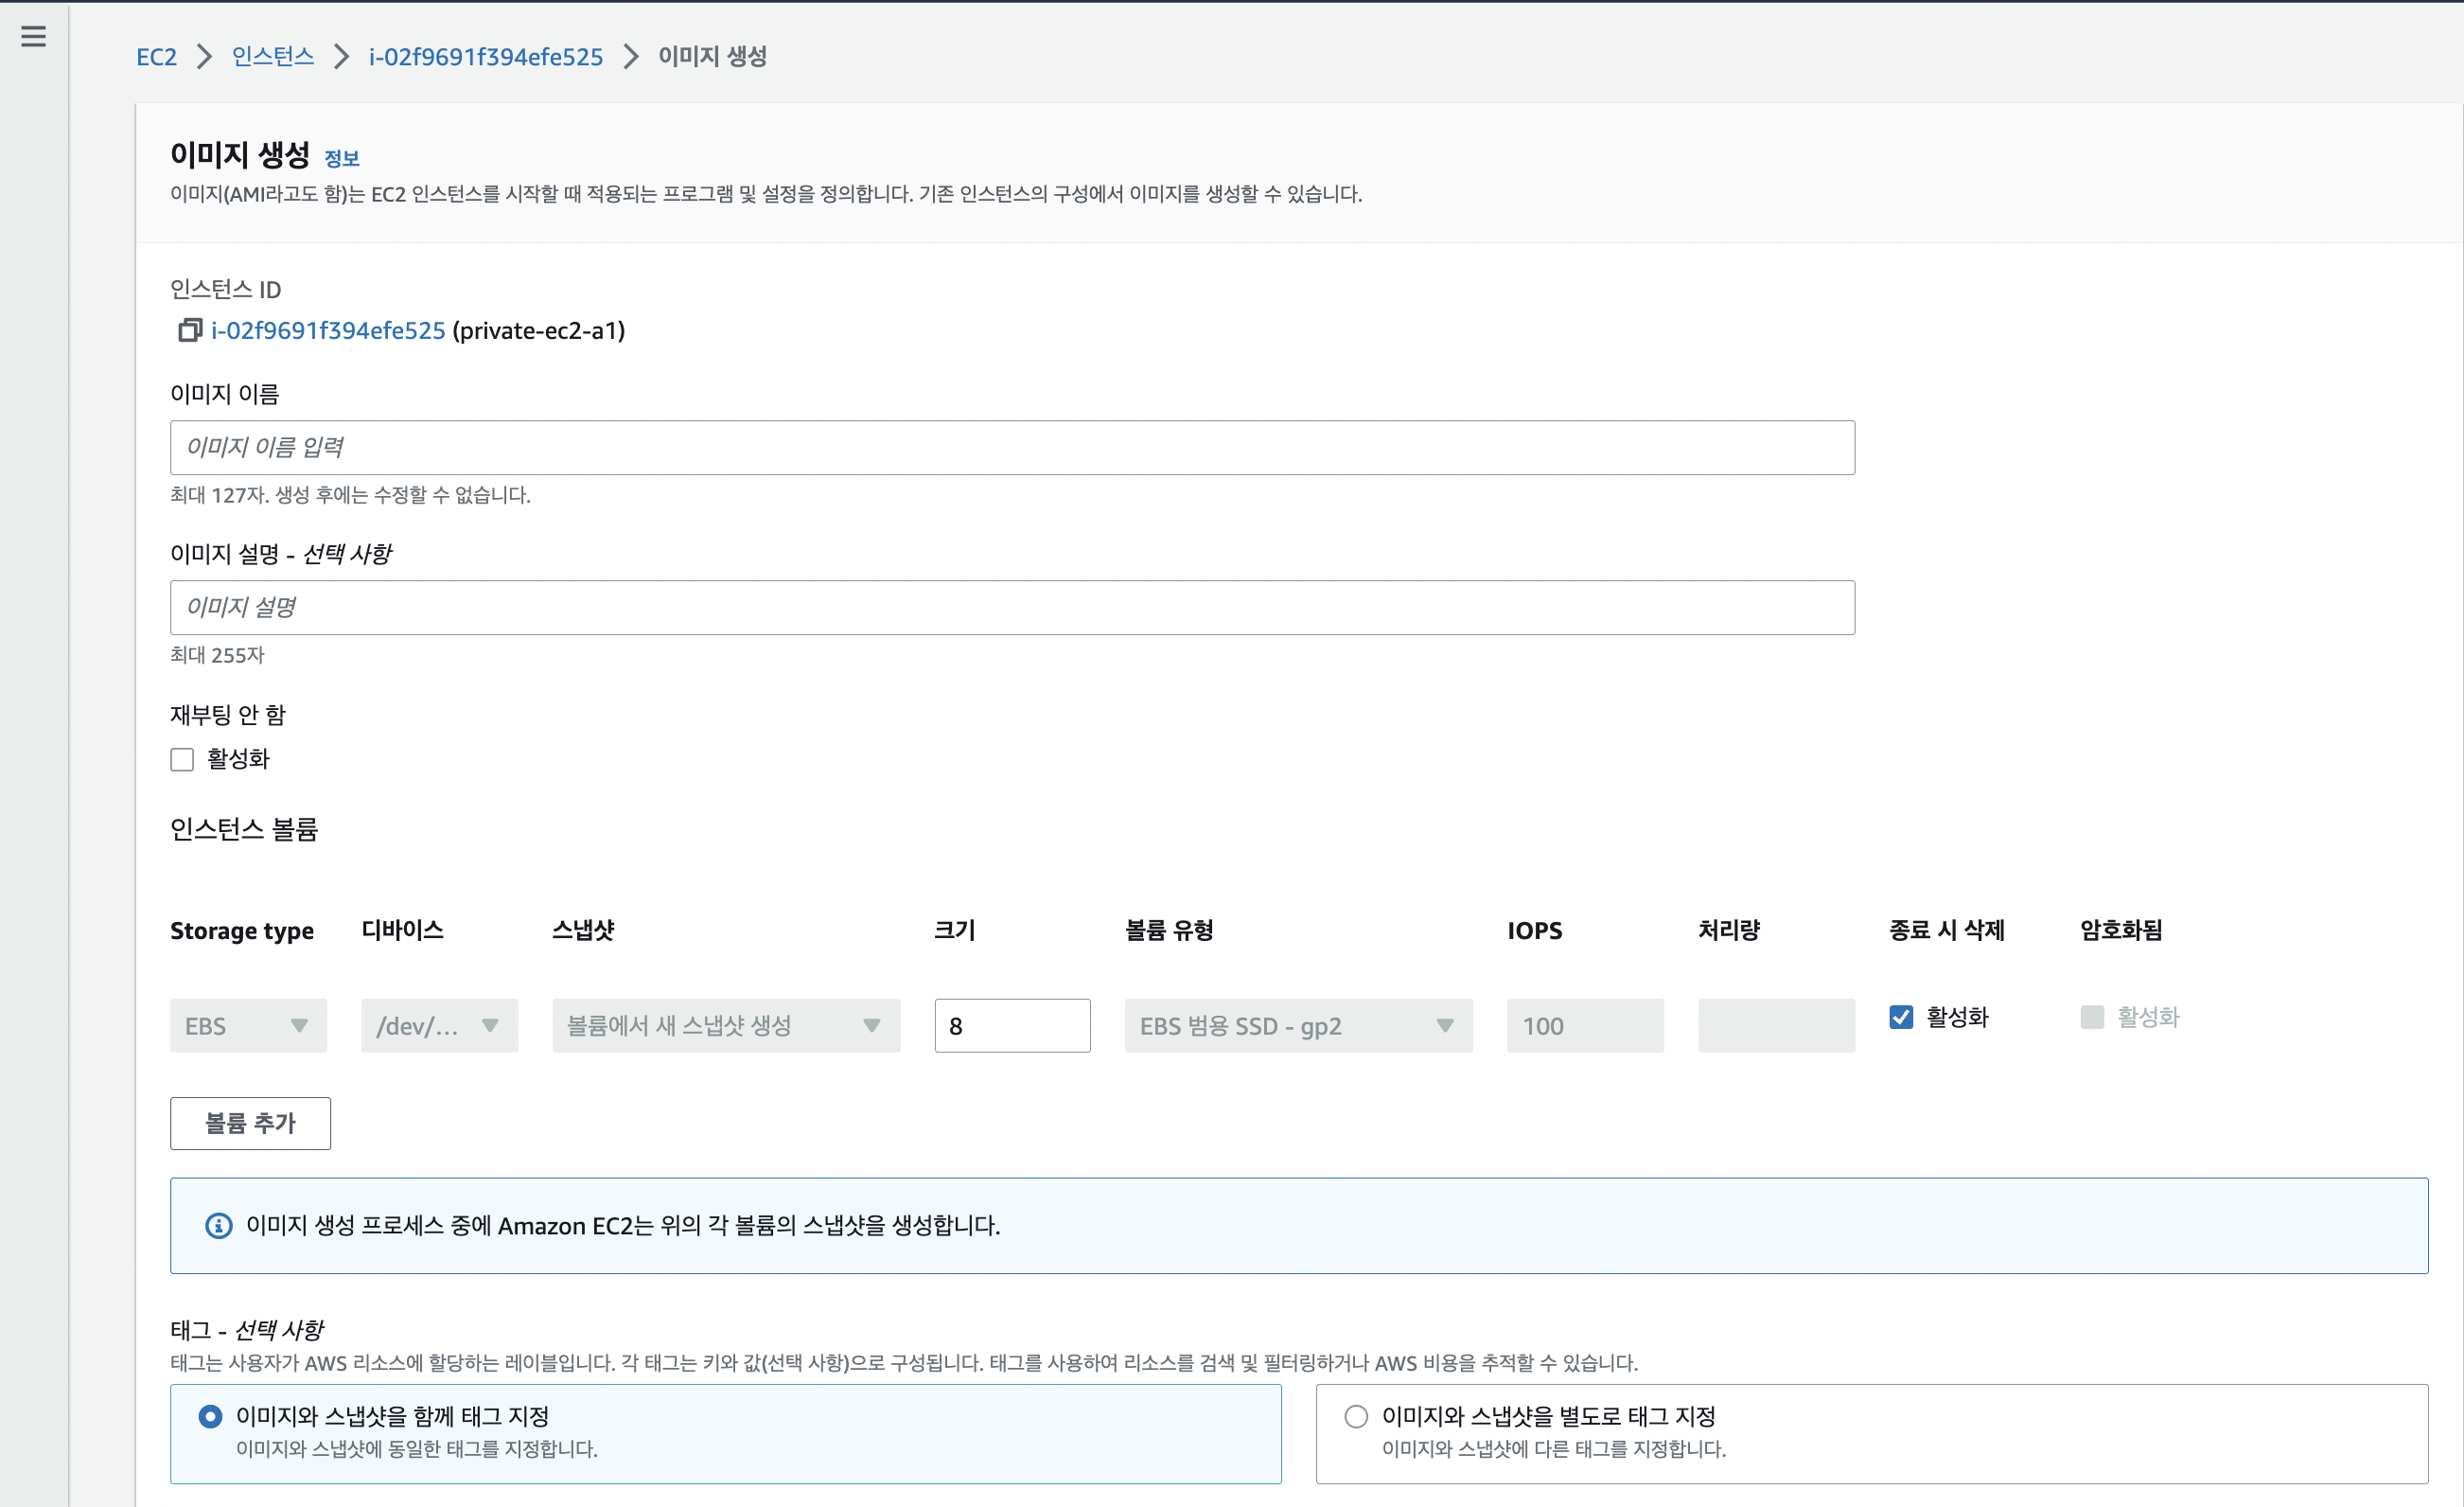Open the 인스턴스 breadcrumb item
Image resolution: width=2464 pixels, height=1507 pixels.
pyautogui.click(x=272, y=57)
